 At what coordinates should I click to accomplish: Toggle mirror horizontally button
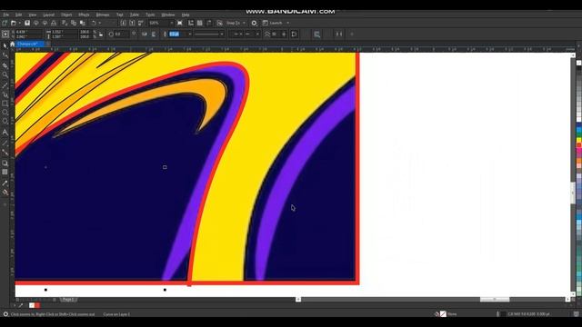(145, 35)
